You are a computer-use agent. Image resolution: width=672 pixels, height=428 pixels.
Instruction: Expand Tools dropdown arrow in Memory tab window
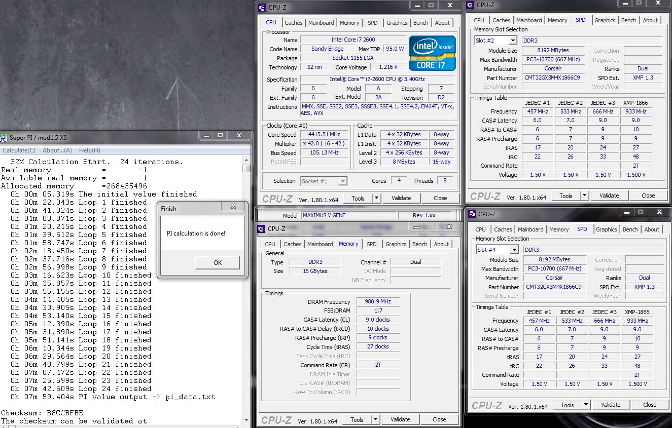click(375, 419)
